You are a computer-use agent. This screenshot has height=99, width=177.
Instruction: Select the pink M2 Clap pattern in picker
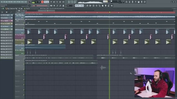(6, 21)
